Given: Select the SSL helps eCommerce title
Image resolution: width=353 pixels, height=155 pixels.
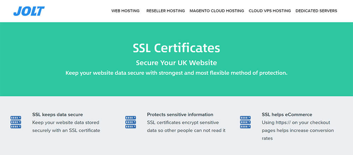Looking at the screenshot, I should coord(287,115).
